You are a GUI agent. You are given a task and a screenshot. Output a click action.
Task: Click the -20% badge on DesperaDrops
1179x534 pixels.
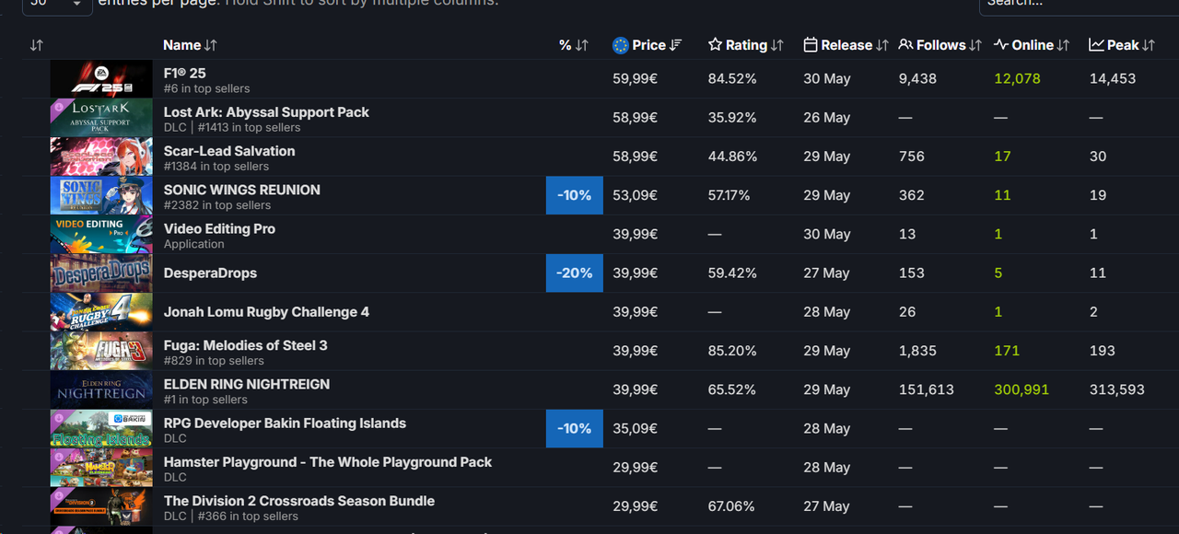point(575,273)
